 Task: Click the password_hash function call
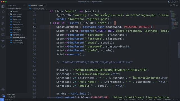coord(93,27)
